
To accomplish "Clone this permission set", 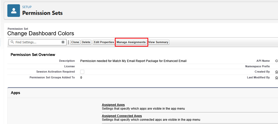I will (75, 42).
